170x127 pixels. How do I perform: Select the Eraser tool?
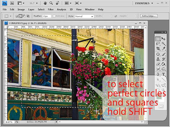(x=158, y=64)
